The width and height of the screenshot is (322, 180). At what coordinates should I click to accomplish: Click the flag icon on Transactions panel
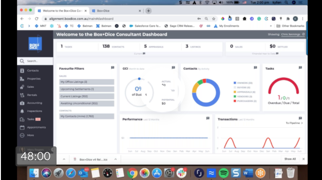point(300,118)
